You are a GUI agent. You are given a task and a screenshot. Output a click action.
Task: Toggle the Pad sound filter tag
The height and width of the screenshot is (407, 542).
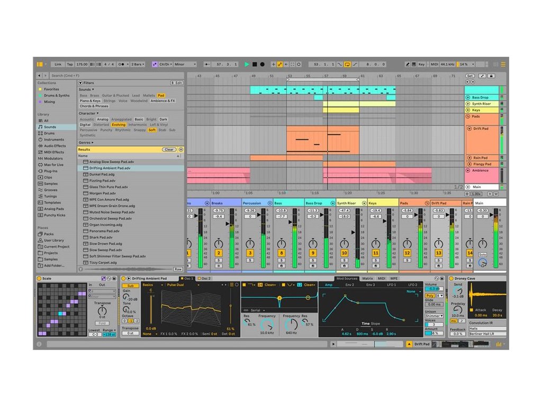coord(161,95)
